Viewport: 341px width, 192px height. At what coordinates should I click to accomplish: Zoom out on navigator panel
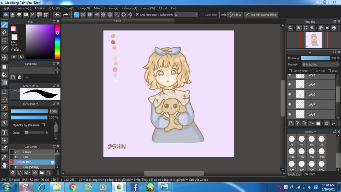pyautogui.click(x=312, y=28)
